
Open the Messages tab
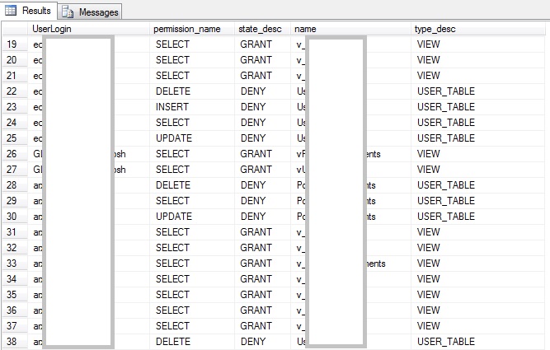pyautogui.click(x=90, y=12)
